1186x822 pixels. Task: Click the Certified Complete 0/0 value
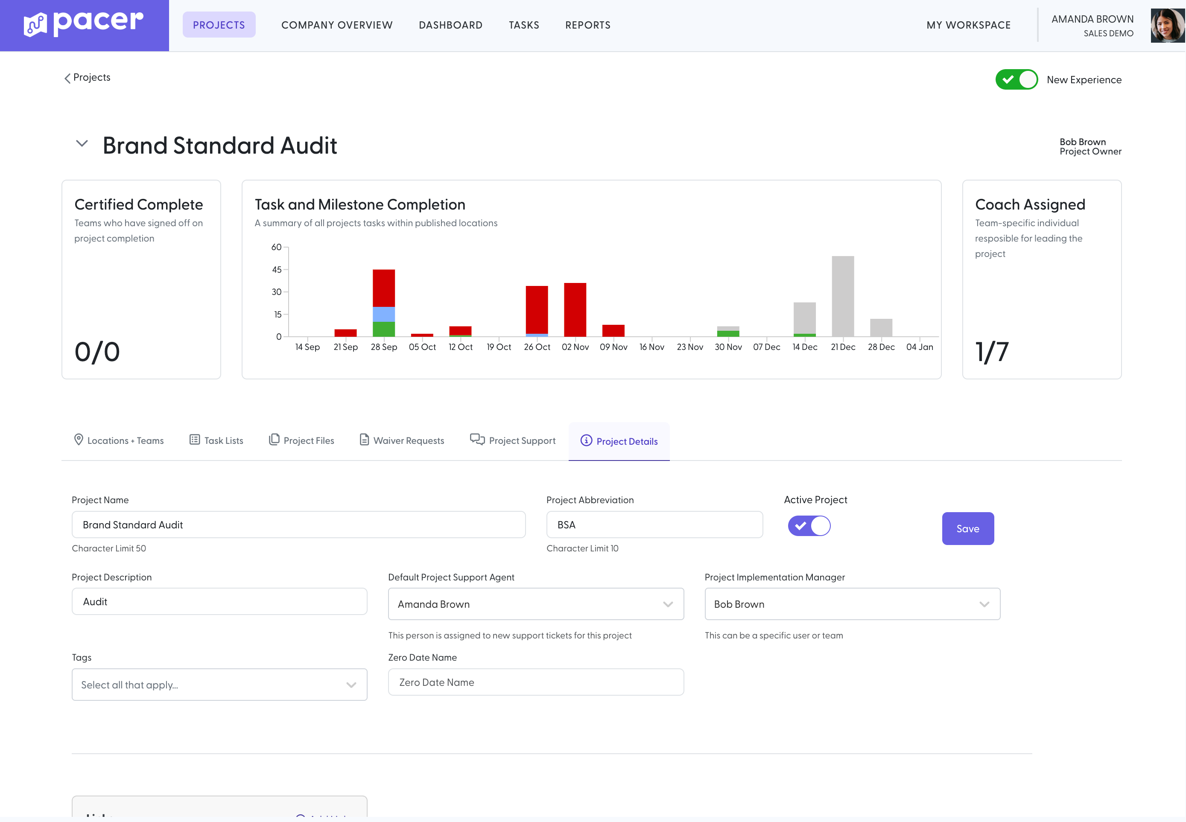tap(97, 352)
